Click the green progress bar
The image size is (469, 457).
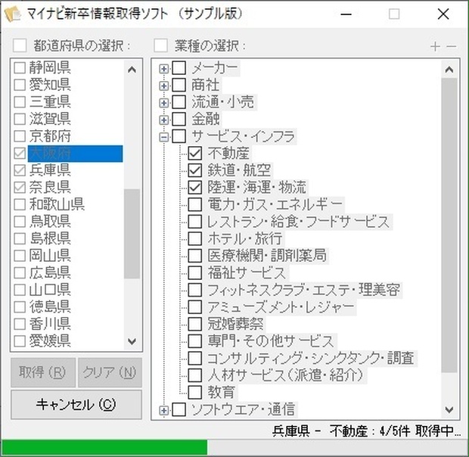tap(104, 447)
